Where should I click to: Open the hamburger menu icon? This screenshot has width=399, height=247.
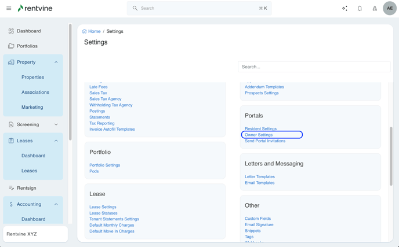coord(9,9)
